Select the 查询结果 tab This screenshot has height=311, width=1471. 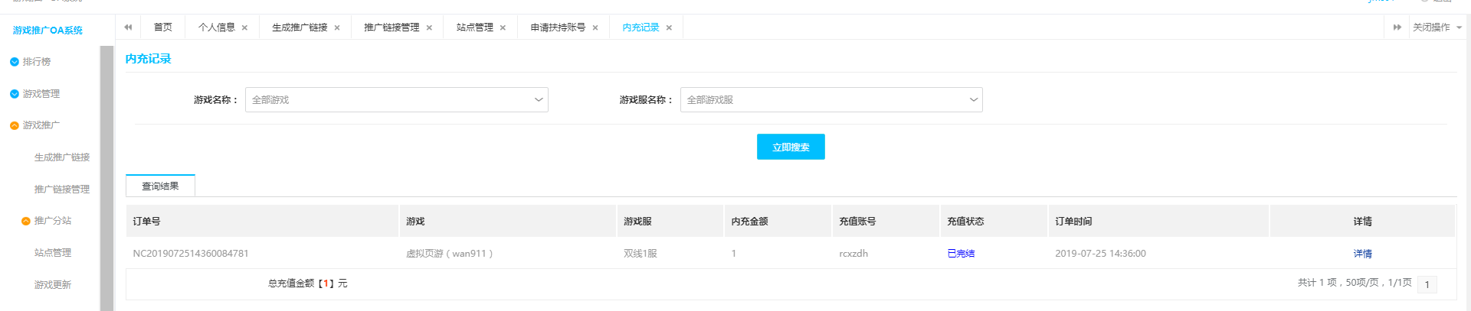[160, 186]
